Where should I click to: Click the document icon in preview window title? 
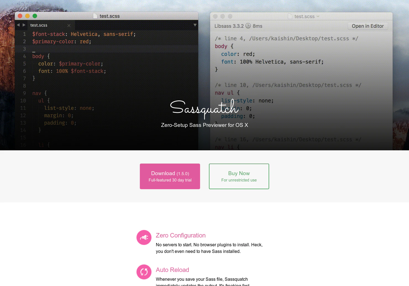[290, 16]
